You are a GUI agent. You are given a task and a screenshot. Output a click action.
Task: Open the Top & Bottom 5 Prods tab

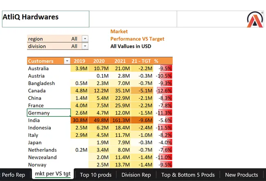(188, 175)
